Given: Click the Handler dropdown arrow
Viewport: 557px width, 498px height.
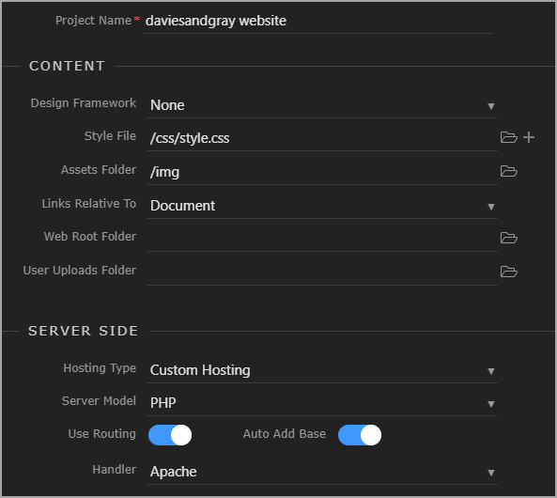Looking at the screenshot, I should point(491,473).
